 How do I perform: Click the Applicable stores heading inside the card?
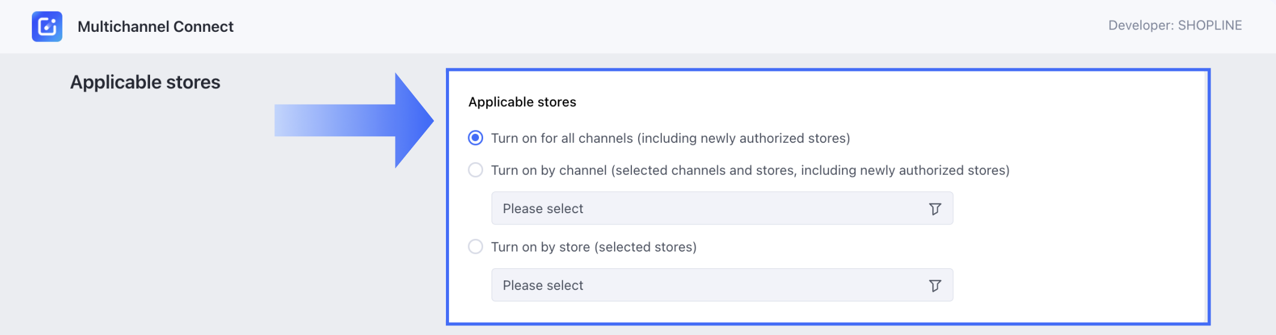[x=522, y=102]
